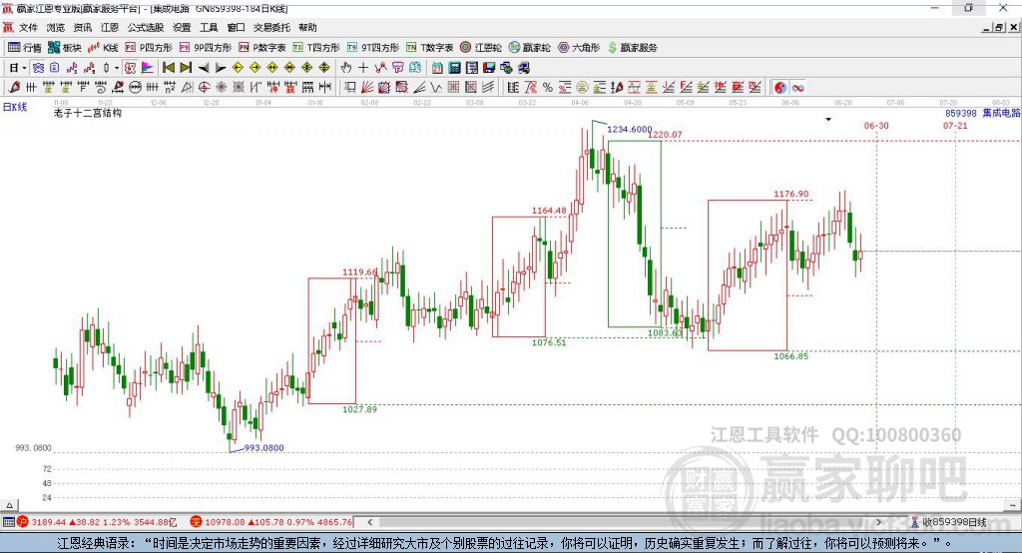Click the up-triangle expander at chart bottom-left
The height and width of the screenshot is (553, 1022).
[9, 505]
